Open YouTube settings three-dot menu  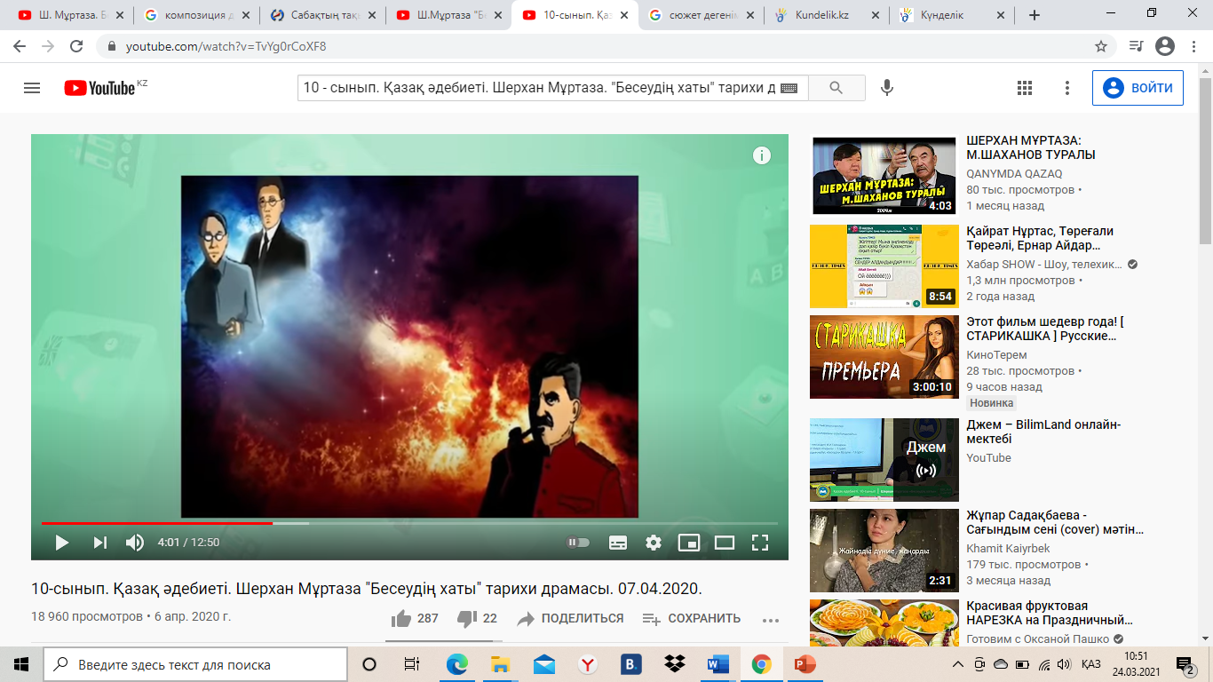click(1067, 88)
